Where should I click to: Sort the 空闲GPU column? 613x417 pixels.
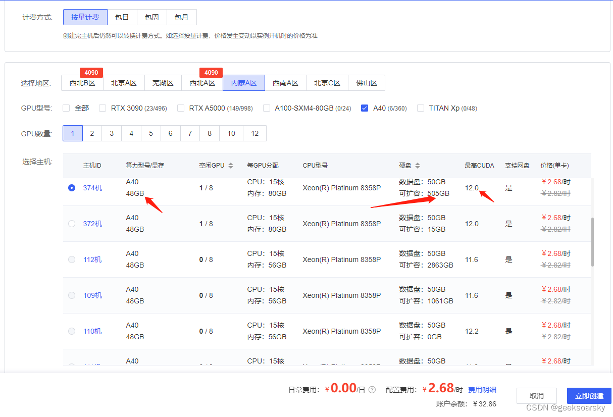point(231,166)
